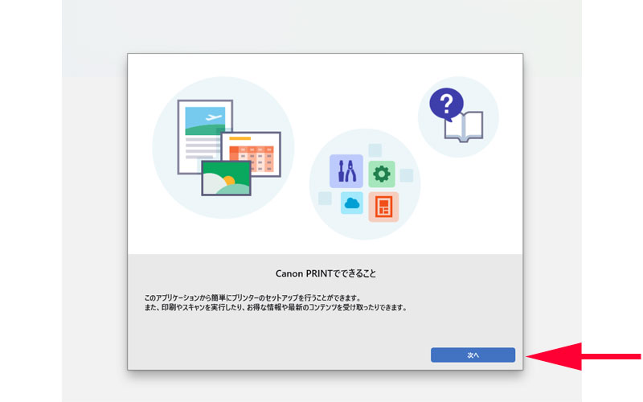The width and height of the screenshot is (643, 402).
Task: Click the description line starting with また
Action: pos(270,308)
